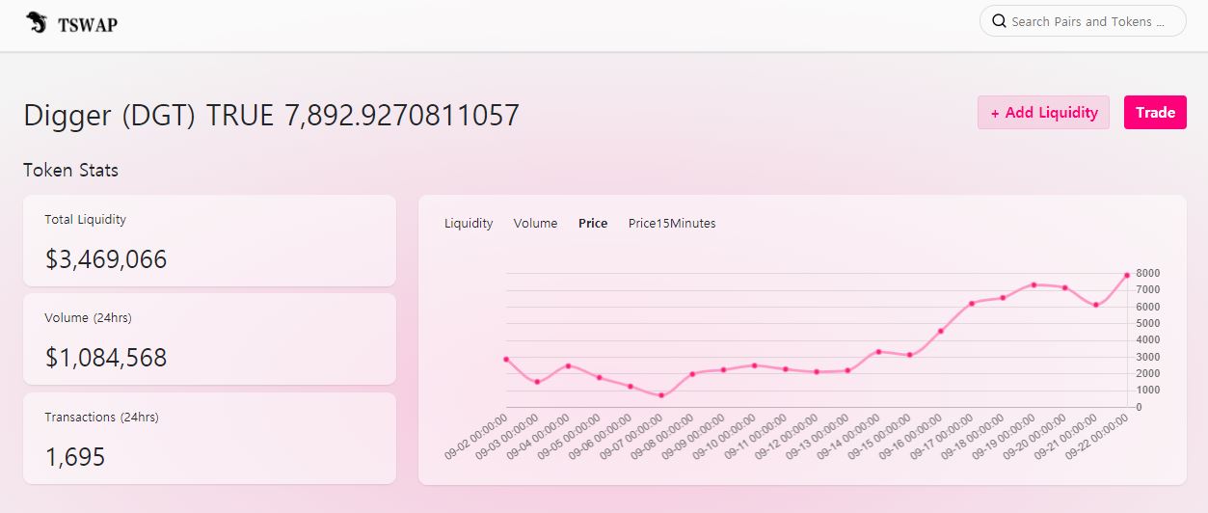
Task: Switch chart to Liquidity tab
Action: click(x=469, y=223)
